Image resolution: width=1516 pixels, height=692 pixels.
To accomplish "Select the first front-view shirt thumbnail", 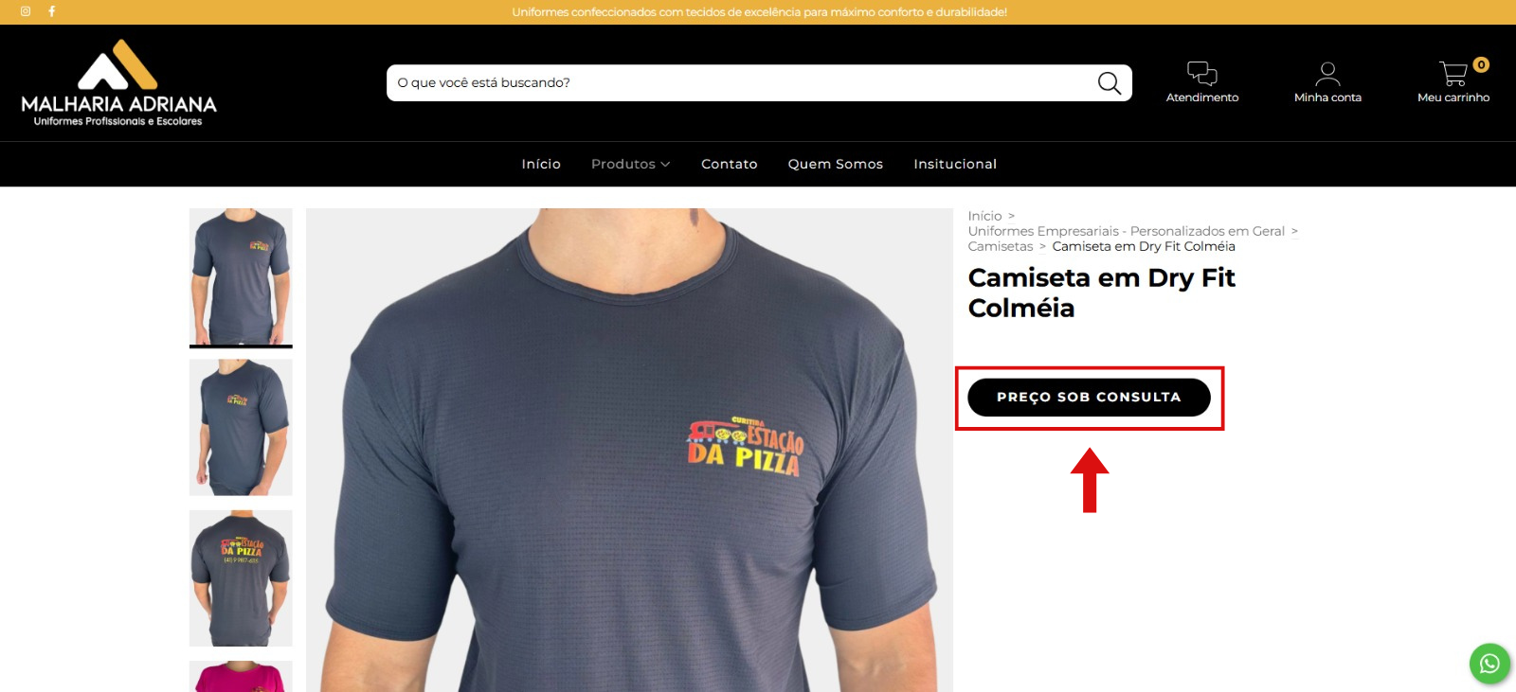I will coord(241,277).
